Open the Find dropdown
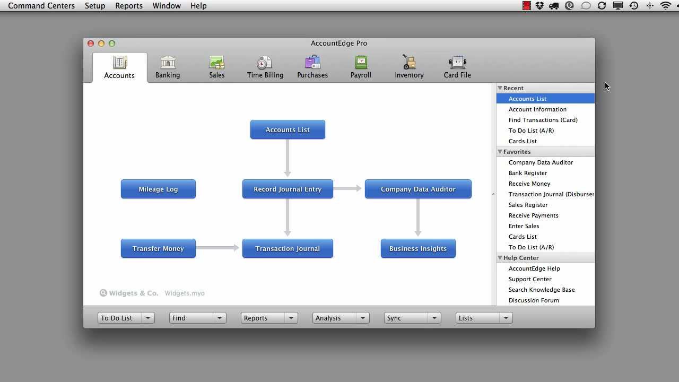This screenshot has width=679, height=382. click(x=198, y=318)
